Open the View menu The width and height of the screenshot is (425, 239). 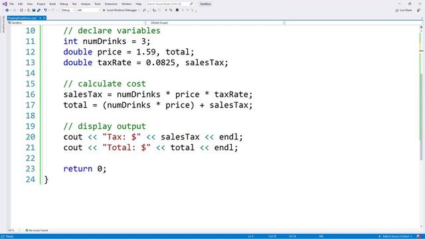point(29,4)
